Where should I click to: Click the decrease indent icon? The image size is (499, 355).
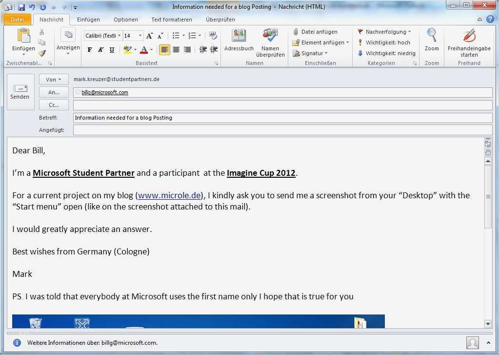203,49
